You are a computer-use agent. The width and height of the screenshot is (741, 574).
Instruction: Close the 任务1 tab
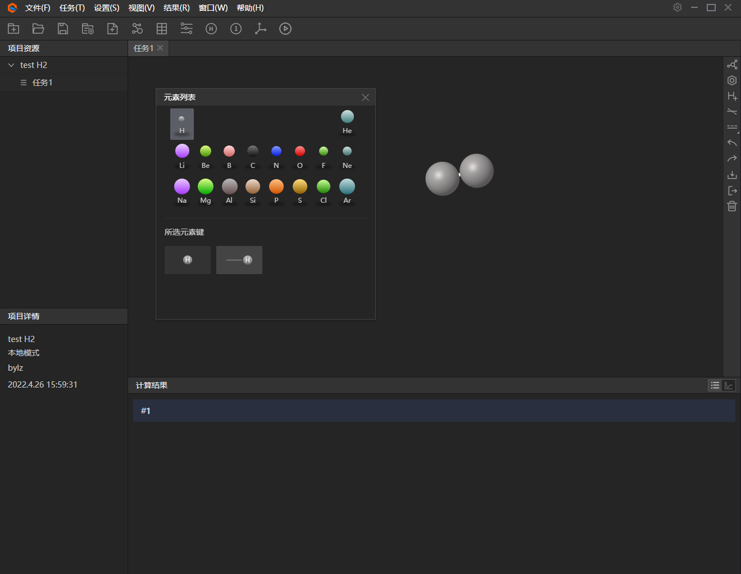(160, 48)
